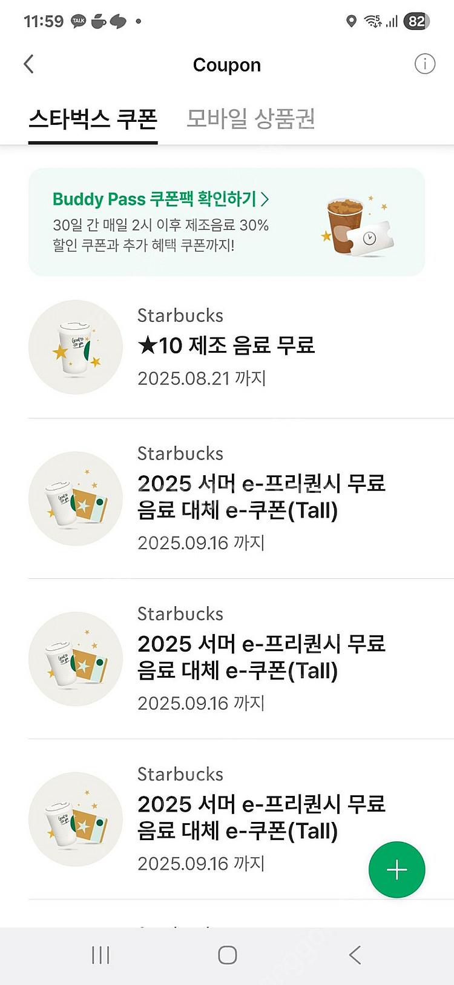
Task: Tap the green plus add coupon button
Action: 396,870
